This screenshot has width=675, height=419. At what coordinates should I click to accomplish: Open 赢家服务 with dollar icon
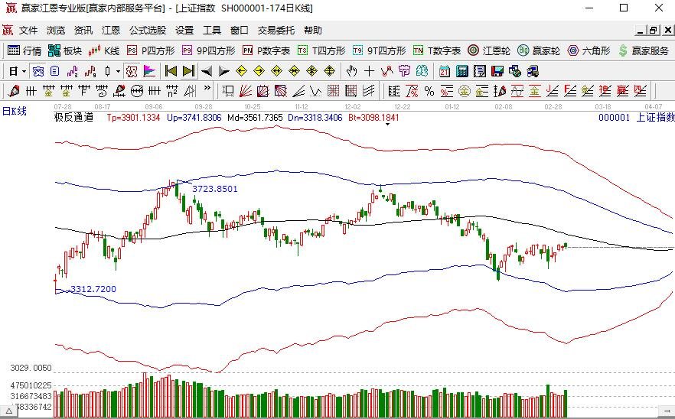click(644, 50)
